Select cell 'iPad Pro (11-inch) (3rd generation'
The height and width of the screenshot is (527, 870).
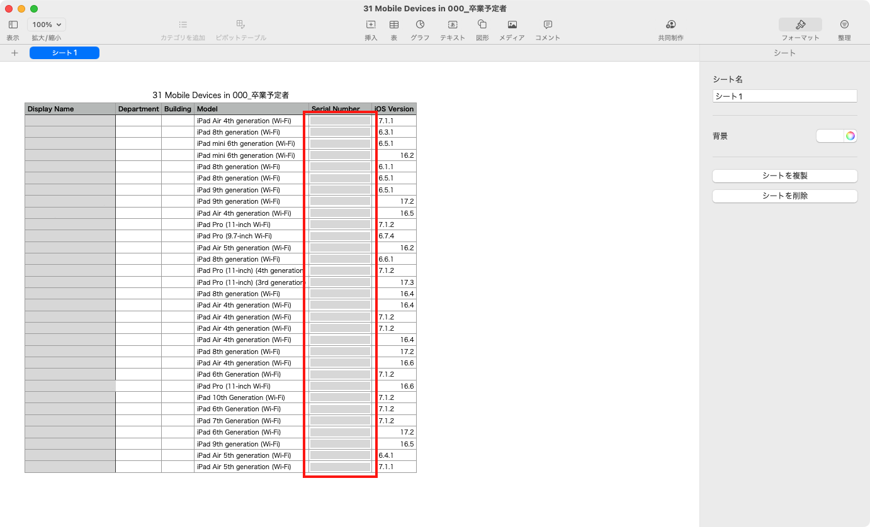(251, 282)
